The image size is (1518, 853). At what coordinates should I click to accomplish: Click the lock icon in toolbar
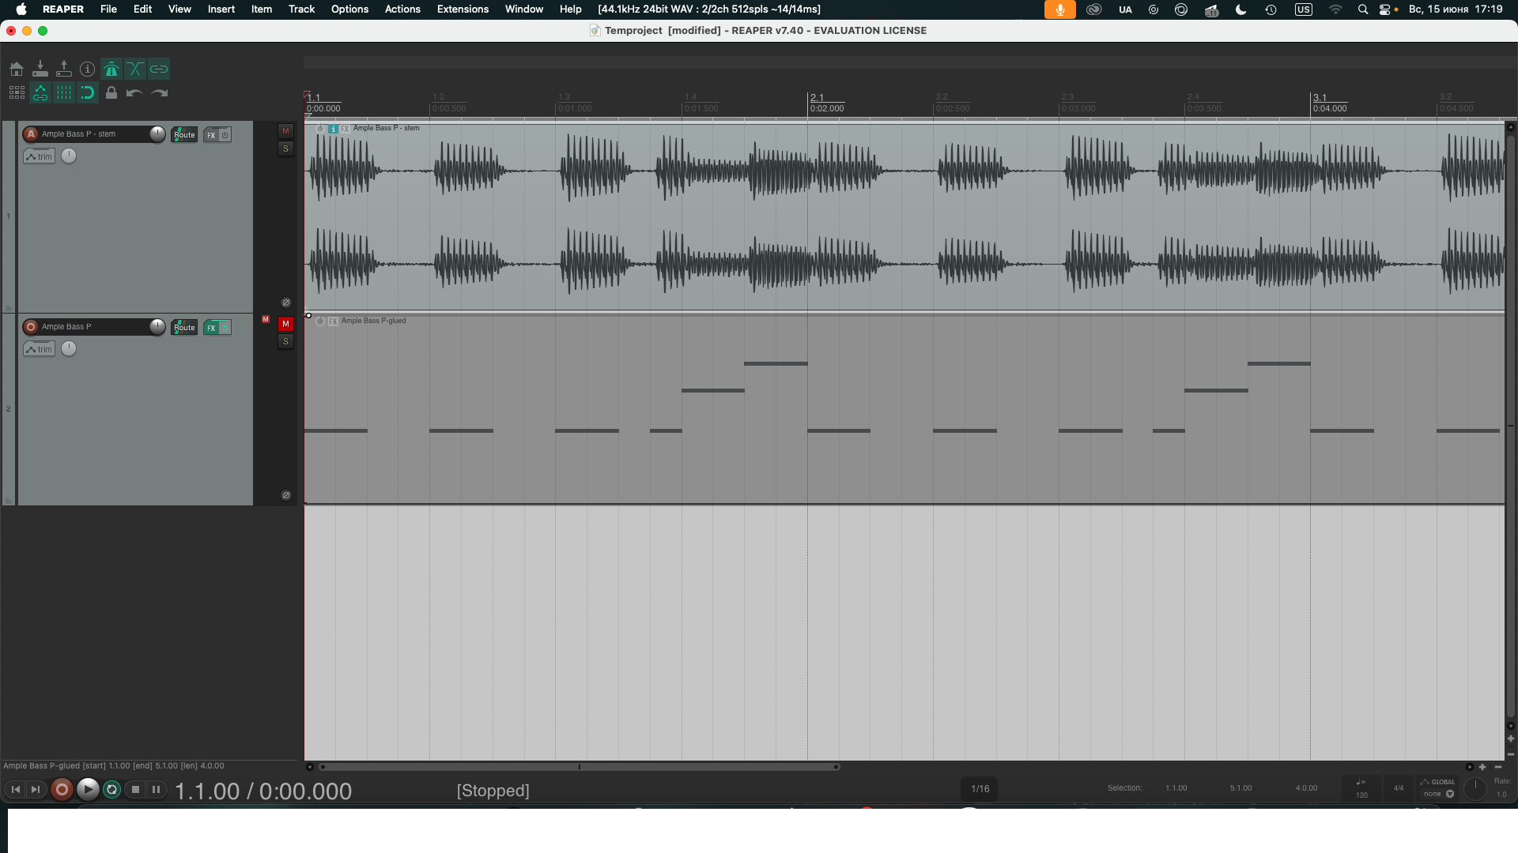[x=111, y=93]
